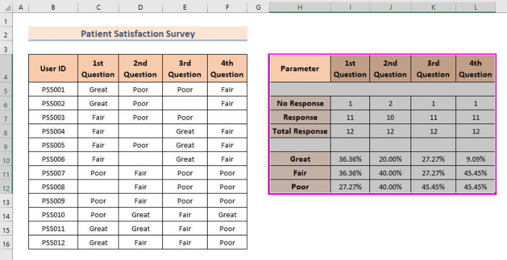This screenshot has width=507, height=260.
Task: Select Great percentage 20.00%
Action: click(390, 159)
